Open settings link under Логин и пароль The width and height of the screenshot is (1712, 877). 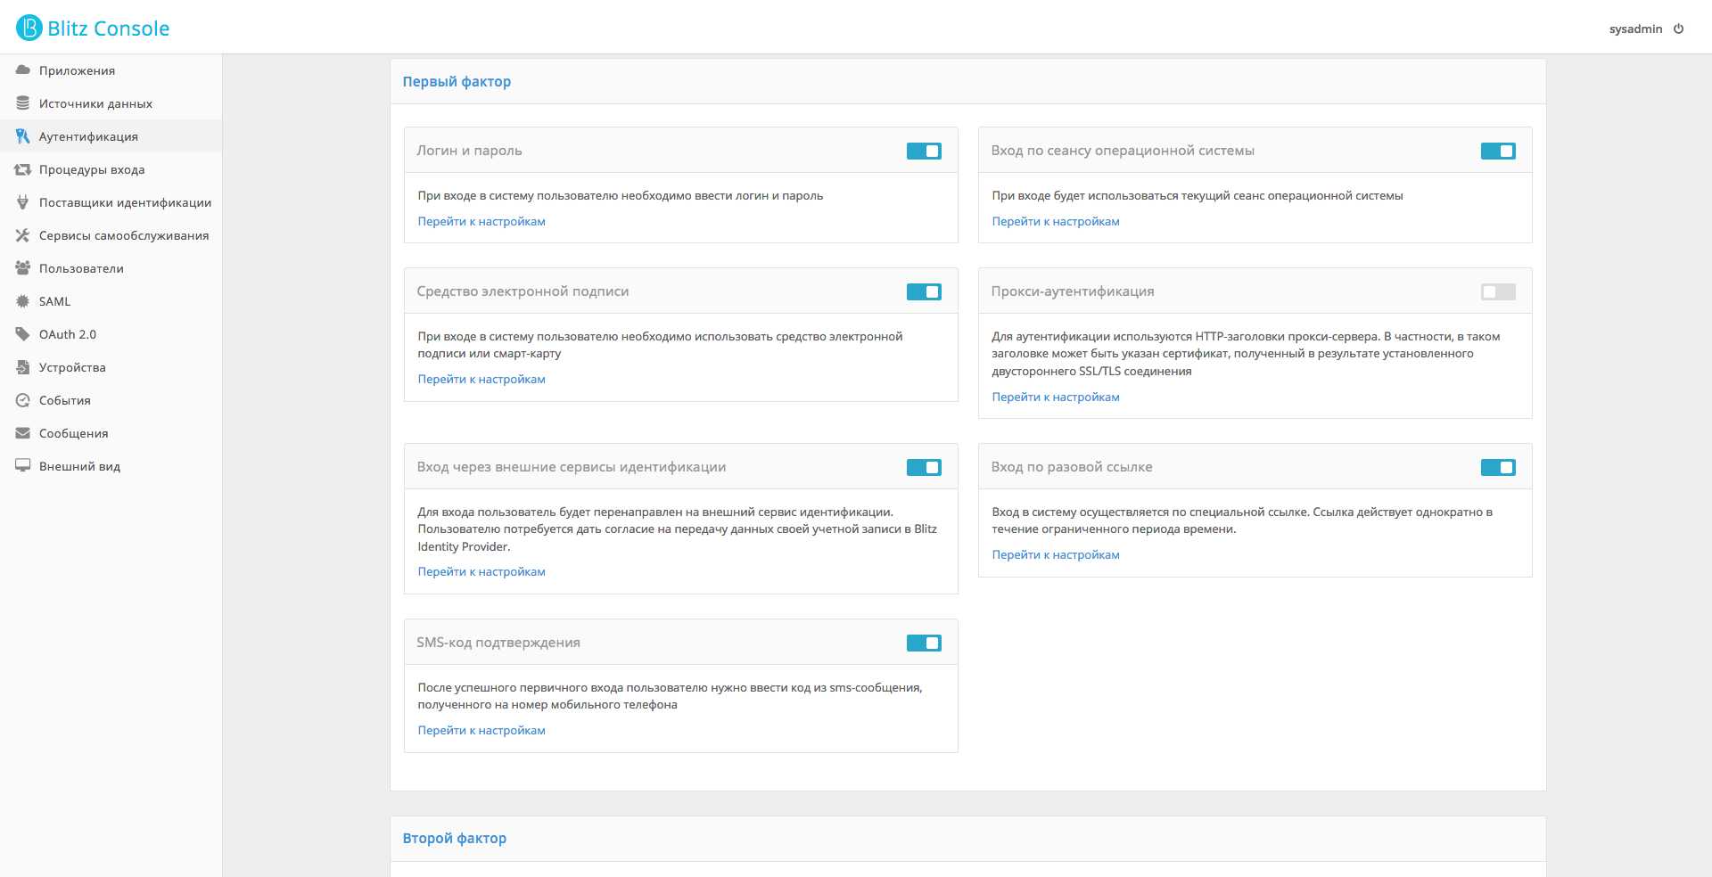click(x=481, y=221)
